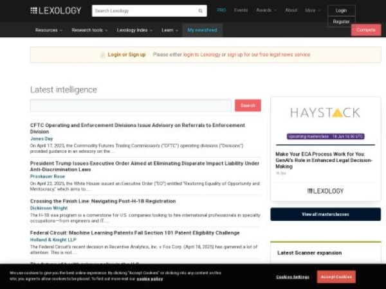Expand the Resources menu
The width and height of the screenshot is (386, 289).
pos(49,30)
